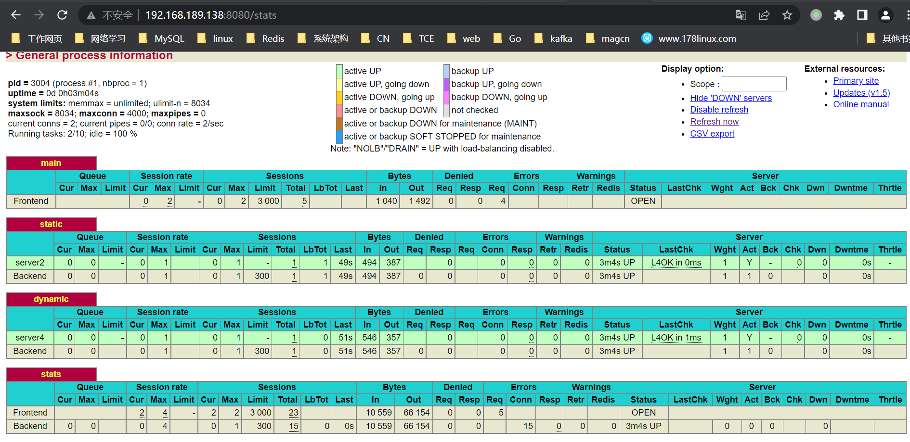Viewport: 910px width, 442px height.
Task: Open the Online manual link
Action: point(861,104)
